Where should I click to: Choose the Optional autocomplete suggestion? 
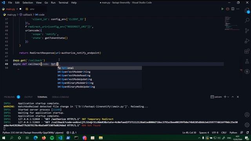(99, 68)
